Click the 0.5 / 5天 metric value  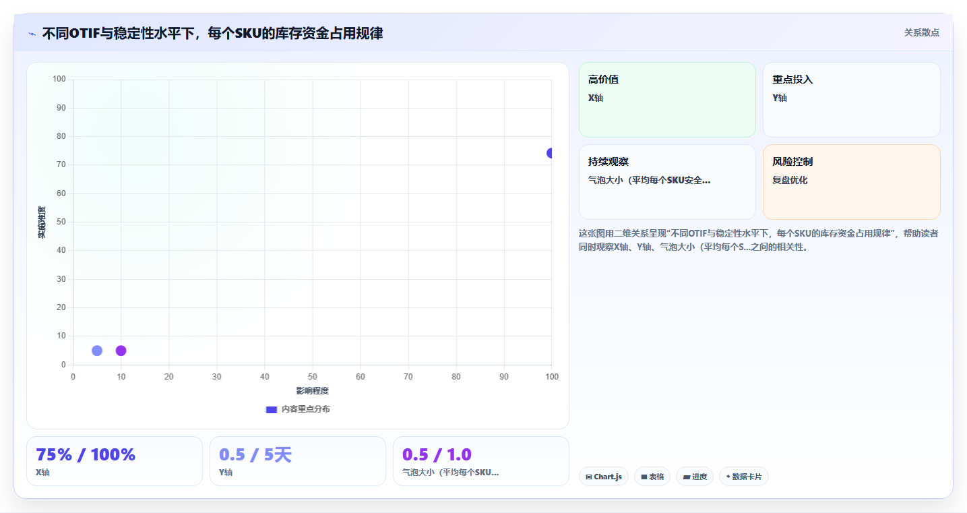255,454
